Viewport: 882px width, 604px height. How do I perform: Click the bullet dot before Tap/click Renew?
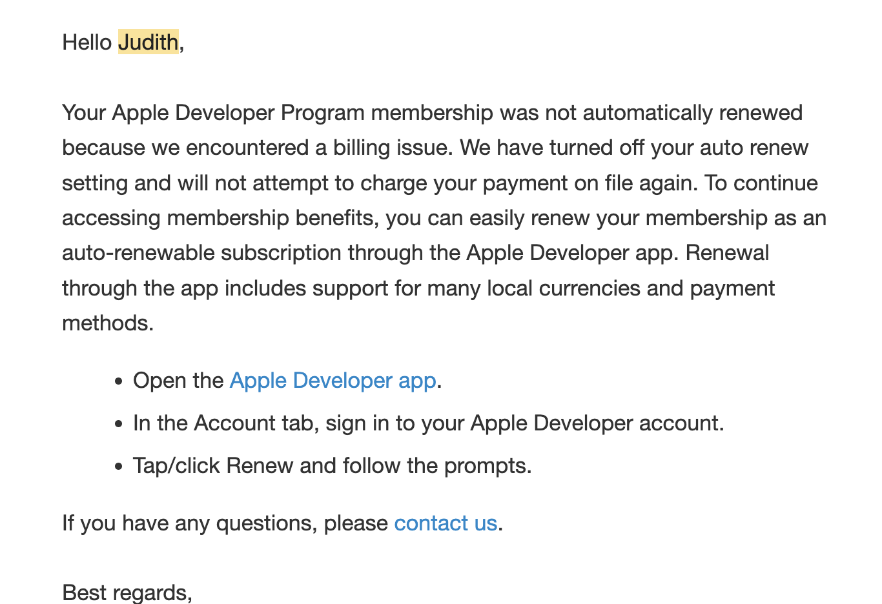point(118,467)
